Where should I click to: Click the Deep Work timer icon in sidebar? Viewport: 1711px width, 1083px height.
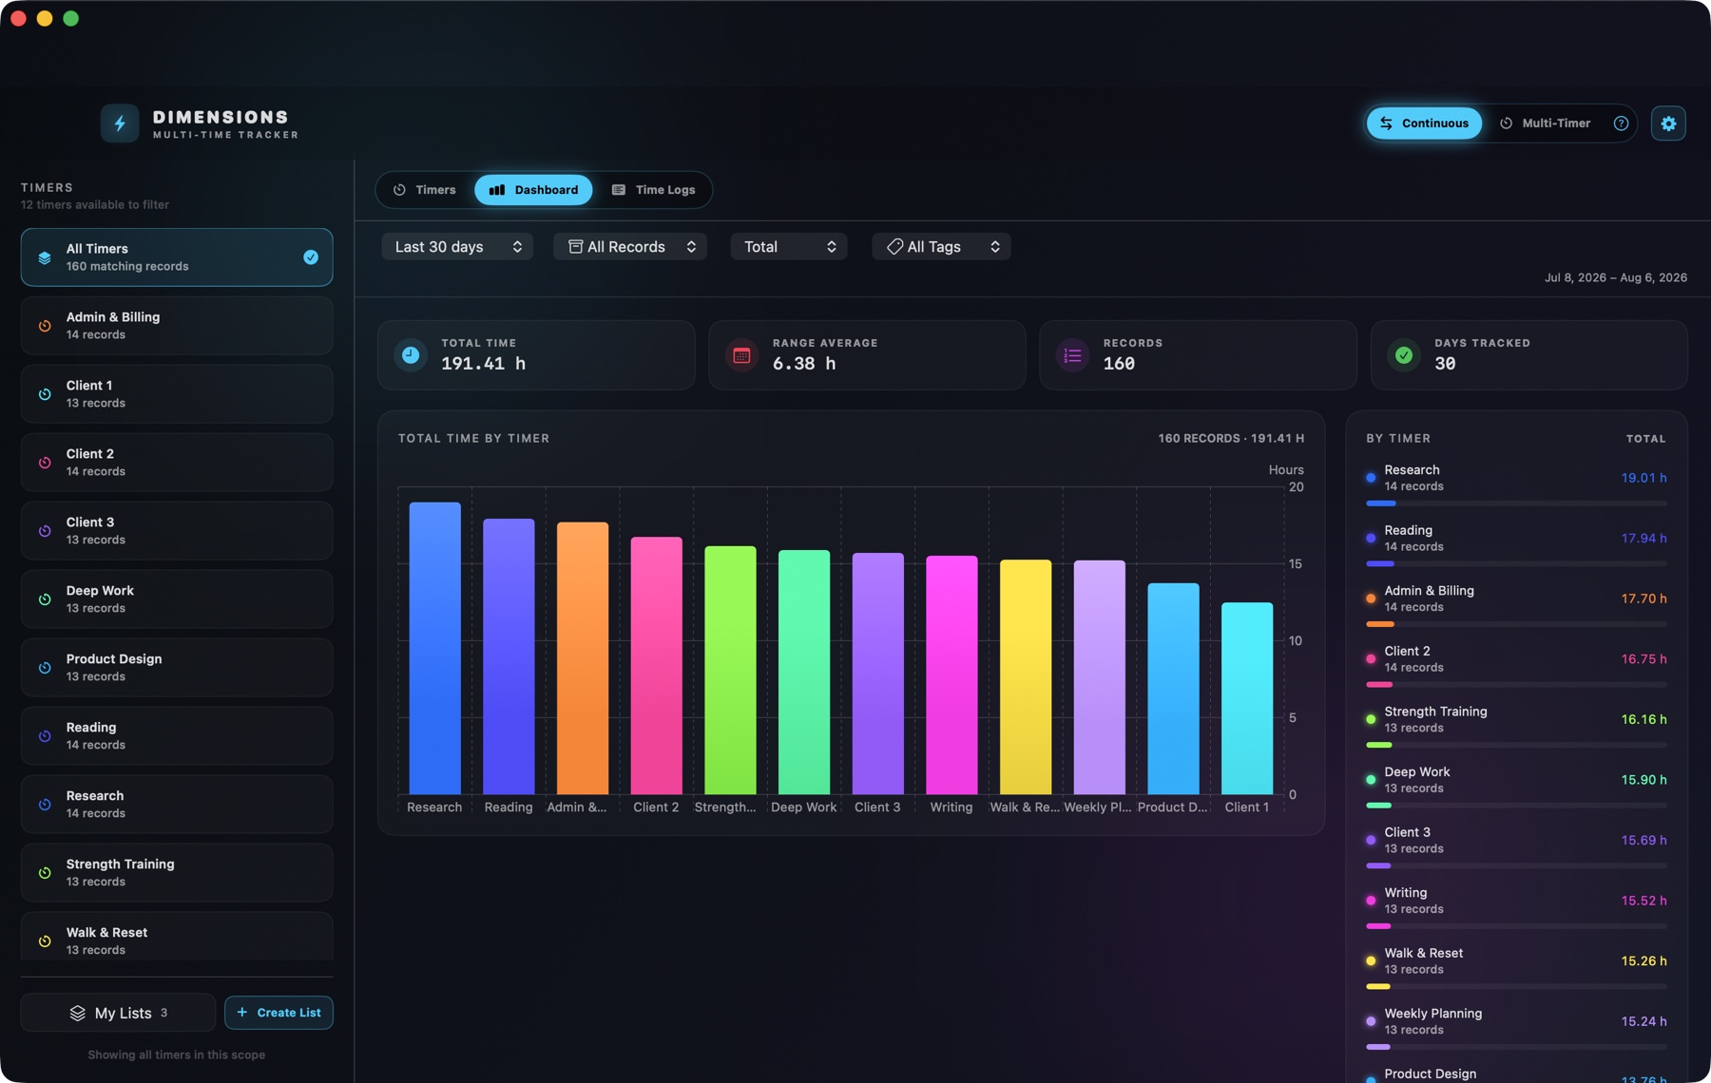[45, 599]
